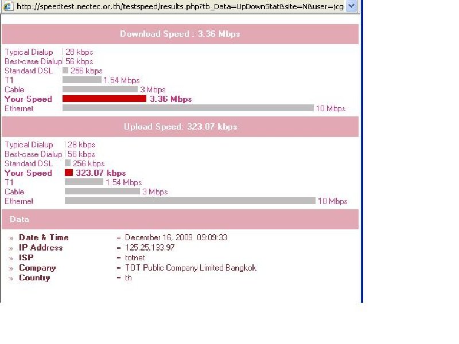Screen dimensions: 459x344
Task: Click the download Ethernet 10 Mbps bar
Action: 188,108
